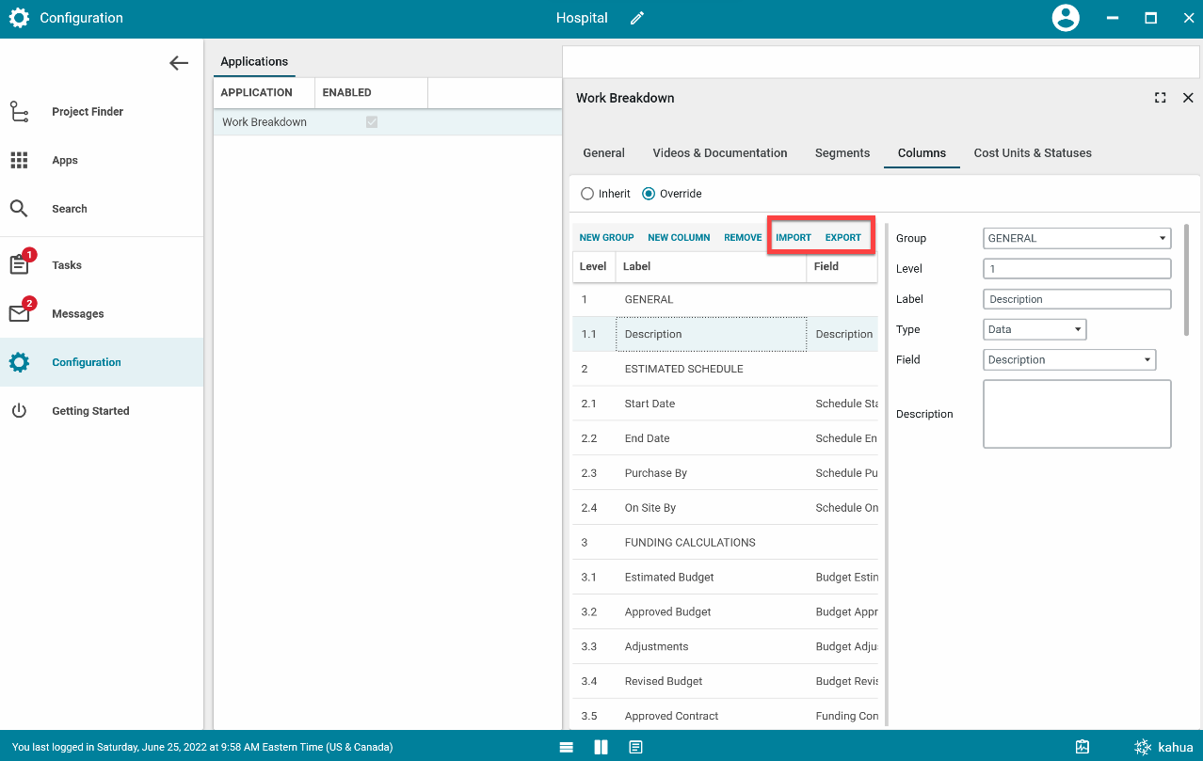1203x761 pixels.
Task: Toggle the Work Breakdown enabled checkbox
Action: [372, 122]
